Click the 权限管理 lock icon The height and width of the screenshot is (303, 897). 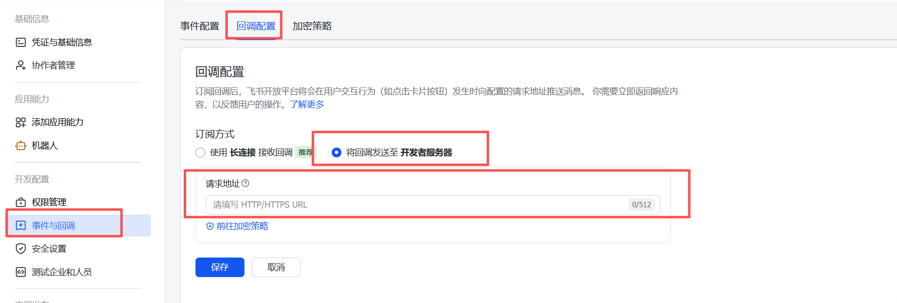[21, 202]
